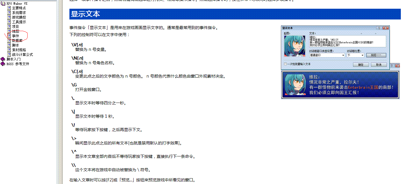Viewport: 402px width, 184px height.
Task: Click the 脸图 face portrait in the dialog
Action: click(x=295, y=46)
